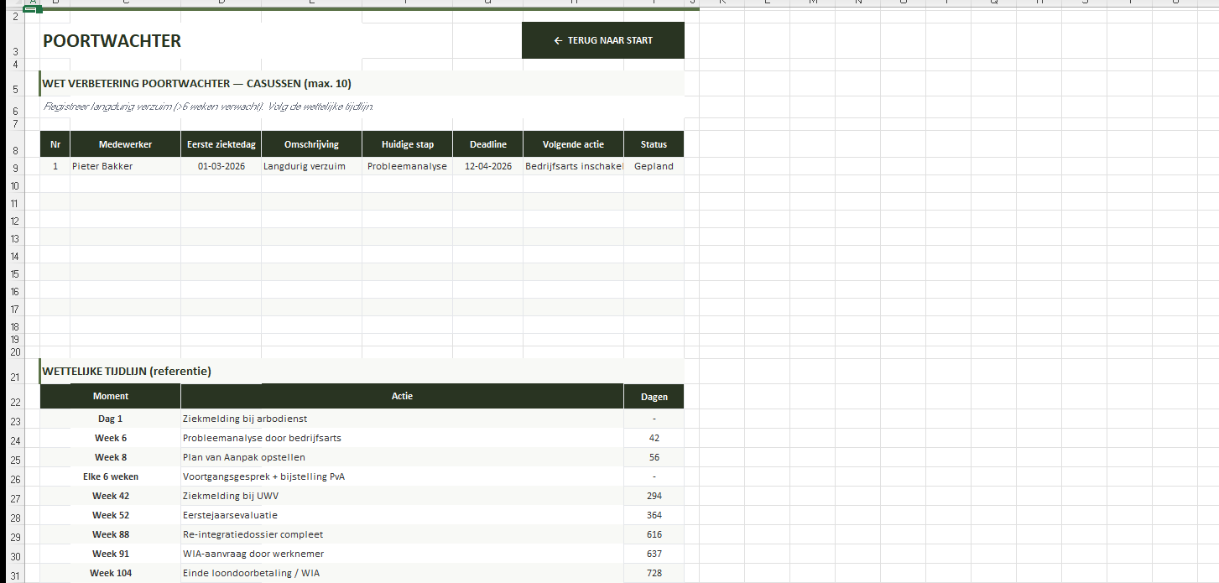Click the Plan van Aanpak opstellen cell
The image size is (1219, 583).
[401, 457]
